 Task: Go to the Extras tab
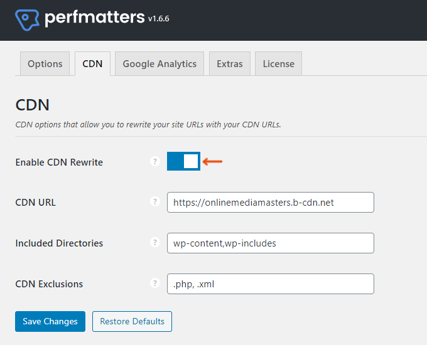[230, 63]
